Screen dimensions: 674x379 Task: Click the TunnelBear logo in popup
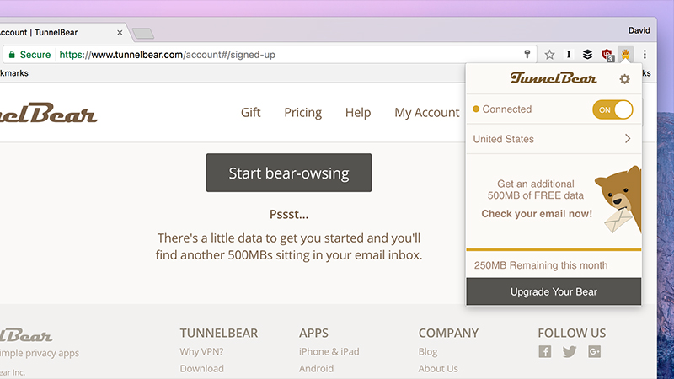click(x=554, y=78)
